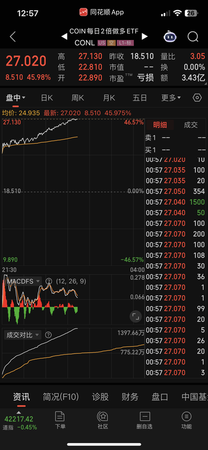Switch to 日K chart tab

coord(47,98)
